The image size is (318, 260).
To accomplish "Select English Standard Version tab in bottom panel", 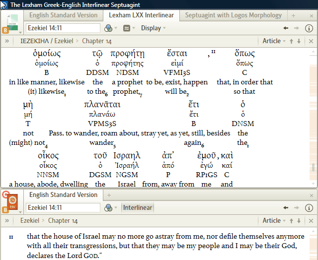I will tap(63, 195).
